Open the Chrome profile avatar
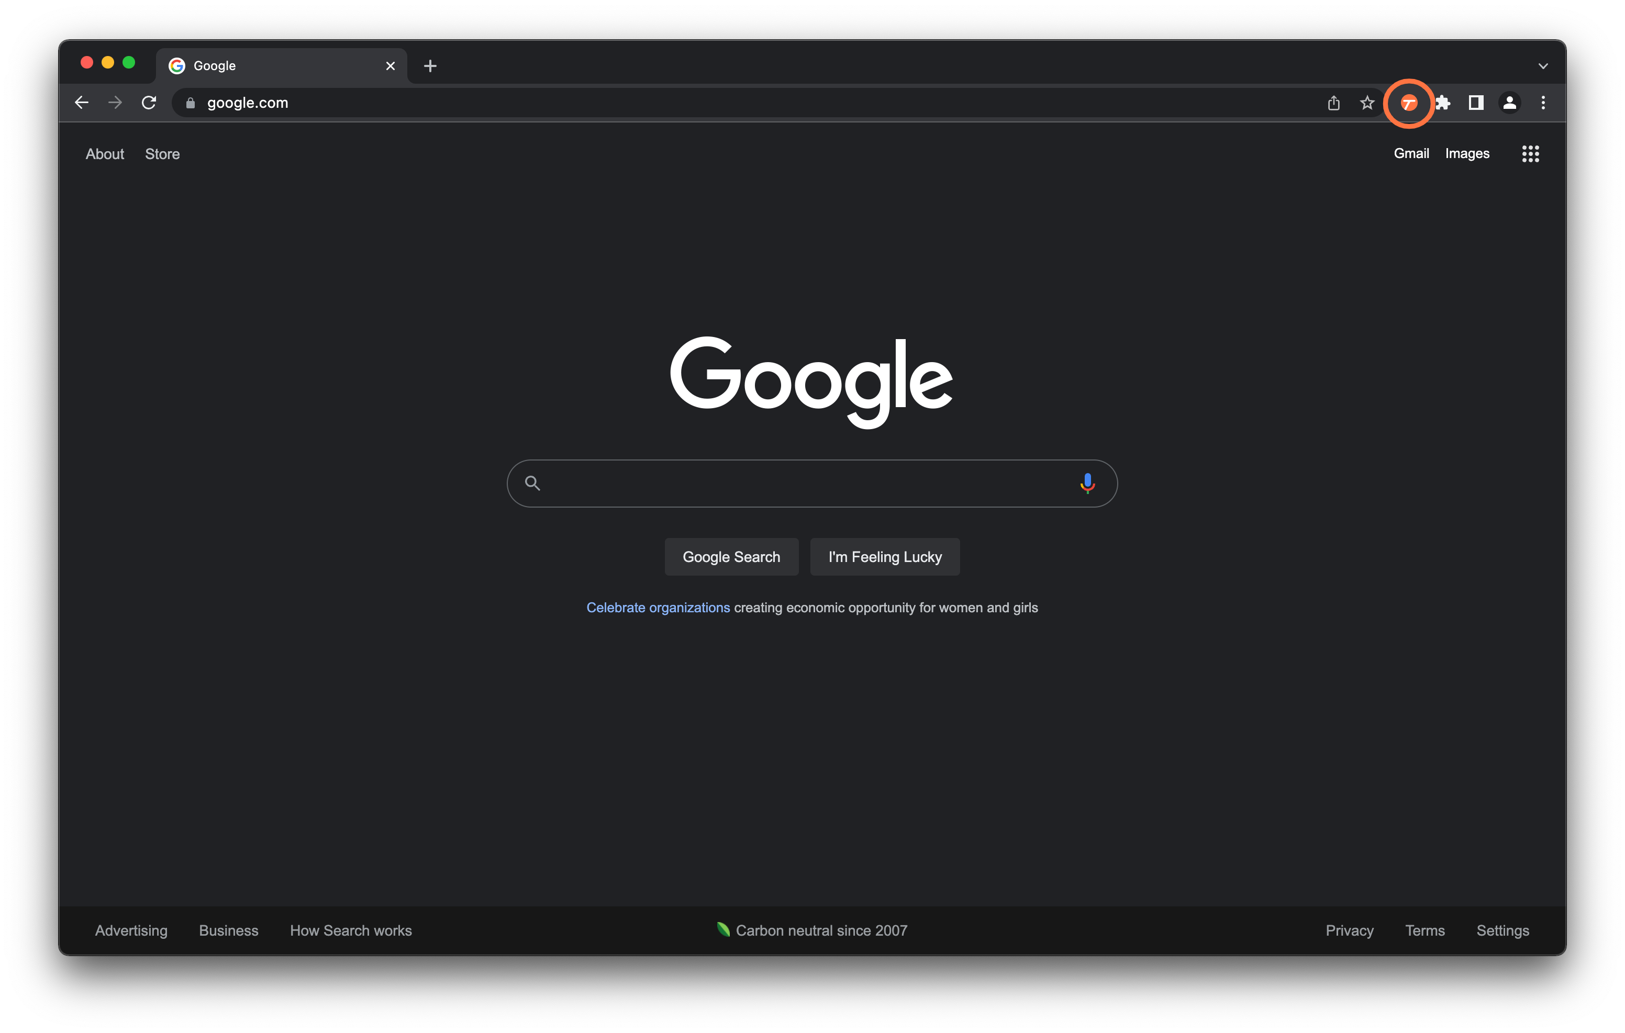This screenshot has height=1033, width=1625. tap(1510, 103)
